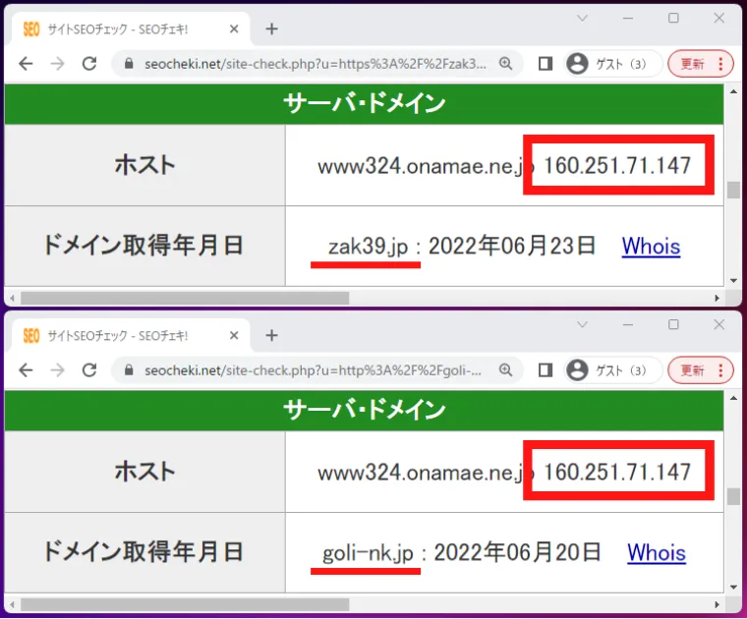Open a new tab in the bottom window
Image resolution: width=747 pixels, height=619 pixels.
pyautogui.click(x=272, y=336)
